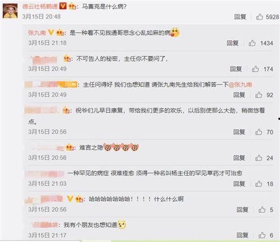Open the @张九南 mention link

pos(240,85)
